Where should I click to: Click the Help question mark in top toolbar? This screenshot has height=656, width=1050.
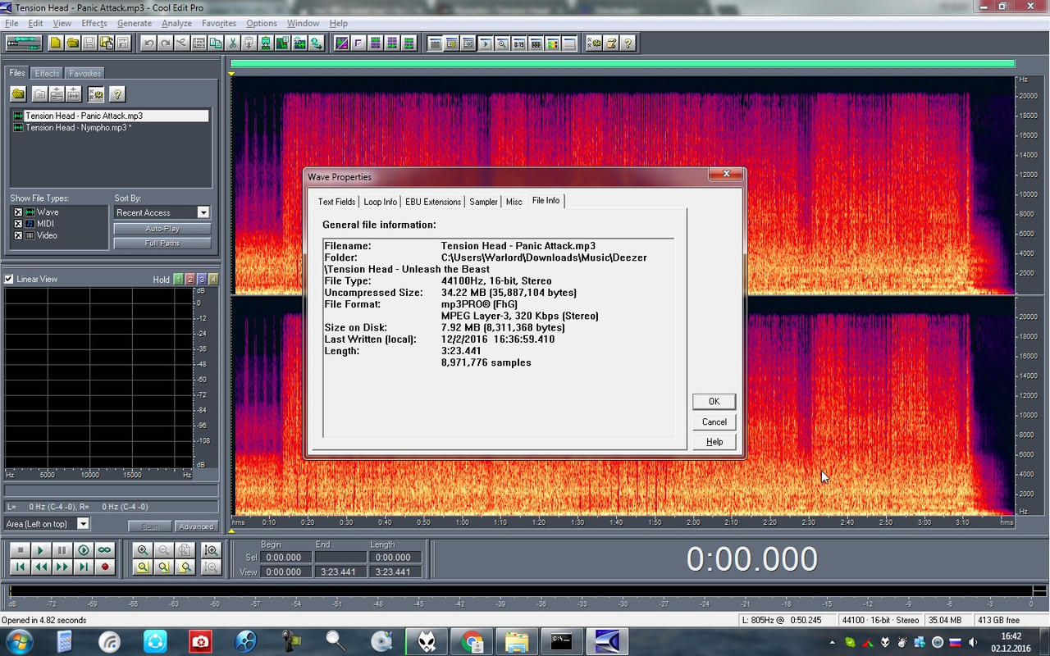(x=628, y=43)
